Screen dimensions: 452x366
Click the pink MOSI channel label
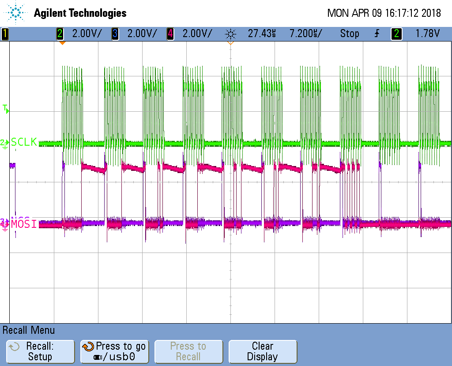tap(24, 224)
